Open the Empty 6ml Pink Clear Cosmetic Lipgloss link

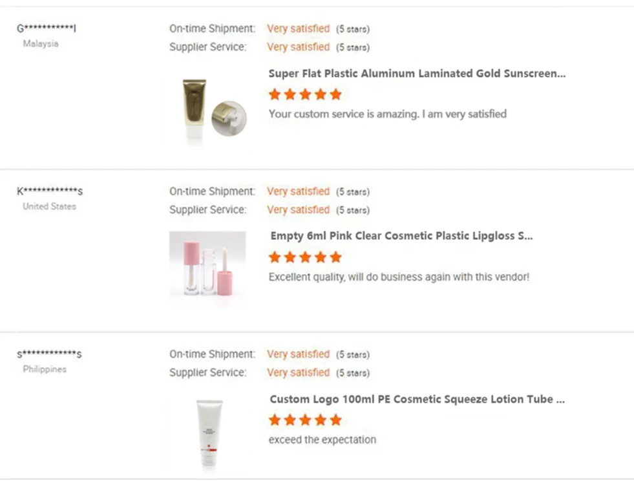pos(401,236)
